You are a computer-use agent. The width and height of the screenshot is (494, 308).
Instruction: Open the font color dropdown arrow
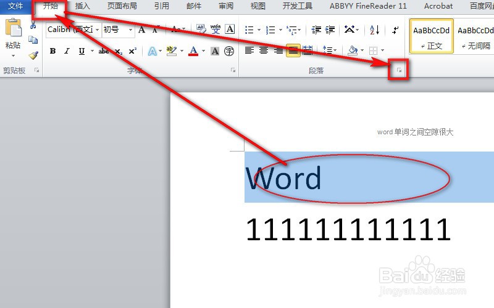[204, 51]
